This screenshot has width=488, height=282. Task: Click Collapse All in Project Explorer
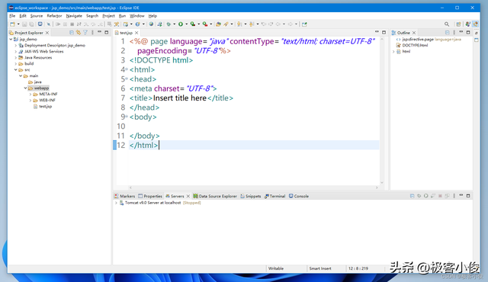coord(72,32)
